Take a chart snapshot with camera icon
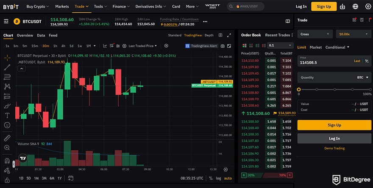Screen dimensions: 373x188 [x=223, y=46]
